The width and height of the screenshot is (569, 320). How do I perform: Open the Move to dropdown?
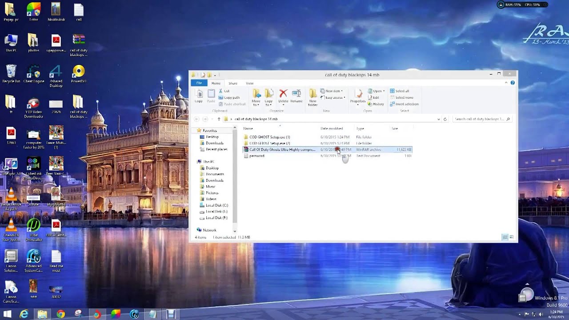tap(256, 97)
